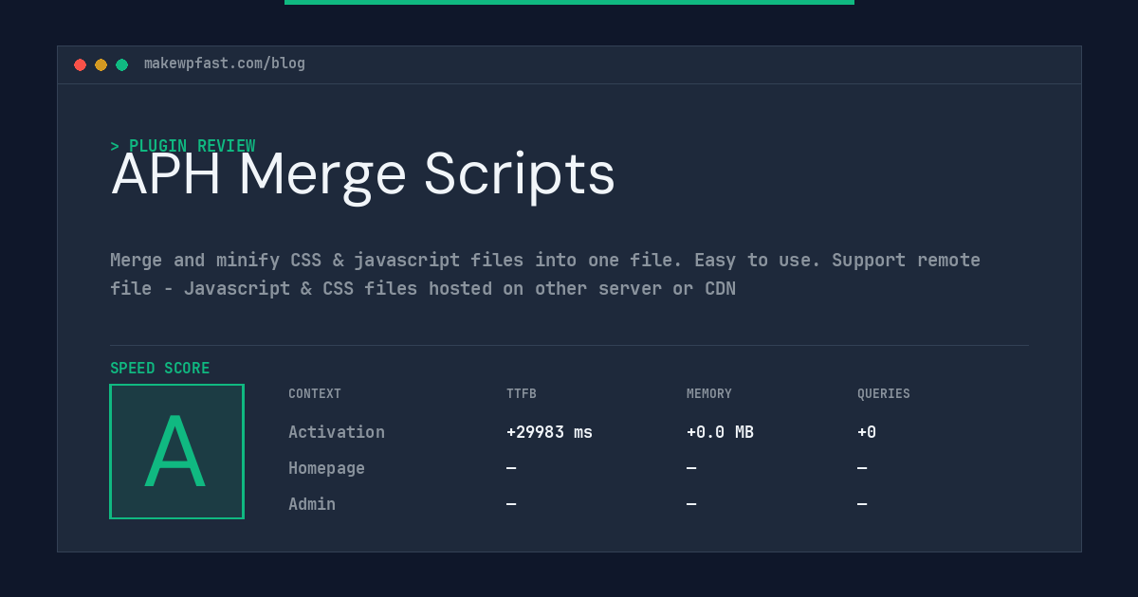Click the SPEED SCORE label
The width and height of the screenshot is (1138, 597).
click(x=160, y=369)
